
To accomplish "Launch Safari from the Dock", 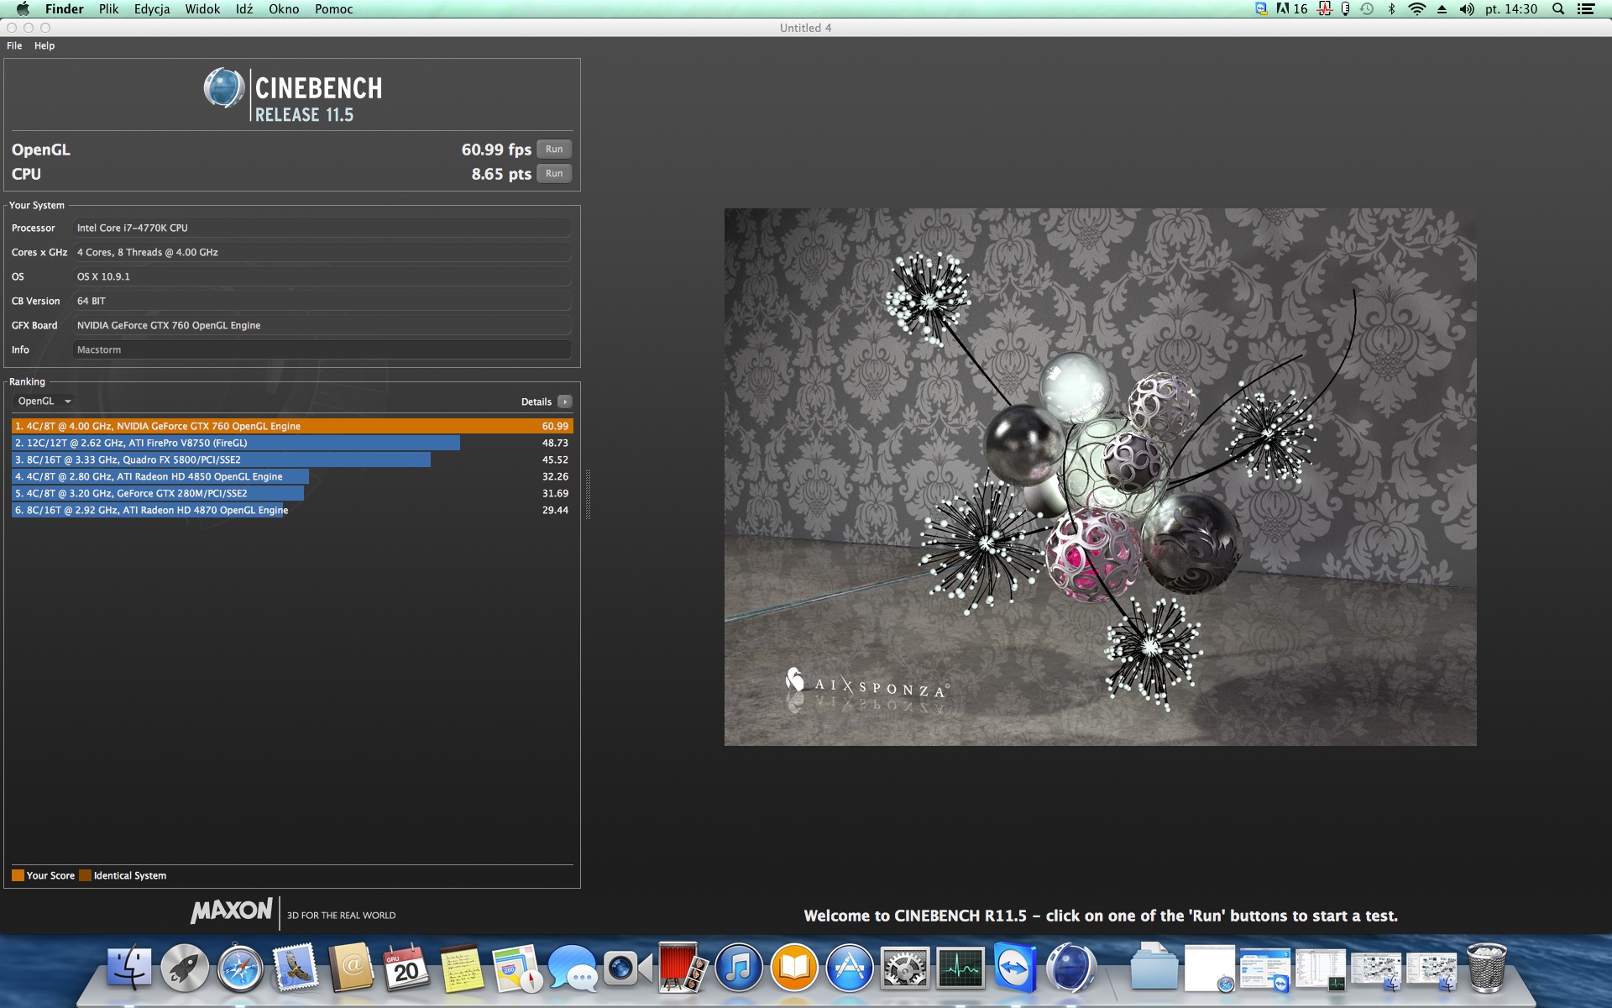I will (x=240, y=968).
